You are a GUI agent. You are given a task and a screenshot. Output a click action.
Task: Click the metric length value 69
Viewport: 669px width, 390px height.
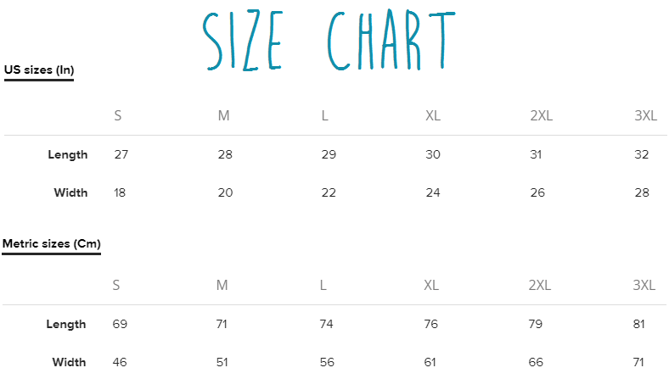pyautogui.click(x=119, y=324)
